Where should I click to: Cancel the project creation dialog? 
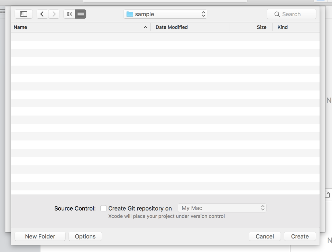tap(265, 236)
